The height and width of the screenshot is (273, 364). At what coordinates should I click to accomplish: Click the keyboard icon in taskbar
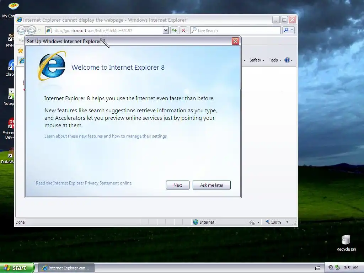click(317, 268)
